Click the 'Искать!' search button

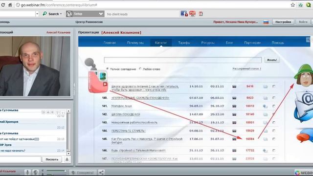272,60
